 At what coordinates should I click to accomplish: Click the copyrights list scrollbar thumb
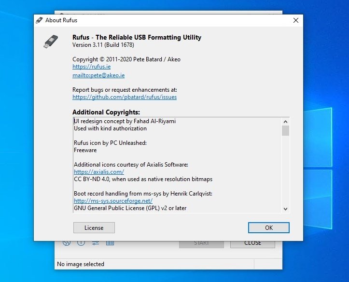click(285, 131)
